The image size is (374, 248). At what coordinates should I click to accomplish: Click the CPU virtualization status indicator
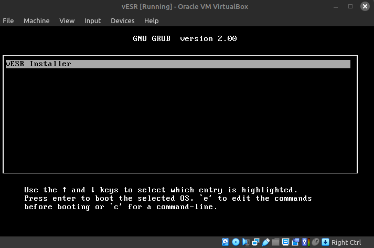[x=305, y=242]
